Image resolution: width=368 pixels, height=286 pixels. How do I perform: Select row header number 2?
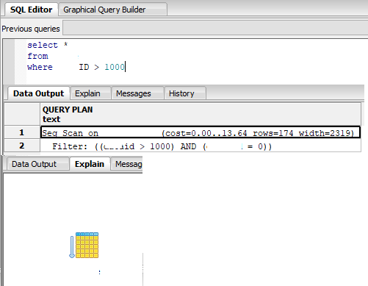tap(22, 146)
